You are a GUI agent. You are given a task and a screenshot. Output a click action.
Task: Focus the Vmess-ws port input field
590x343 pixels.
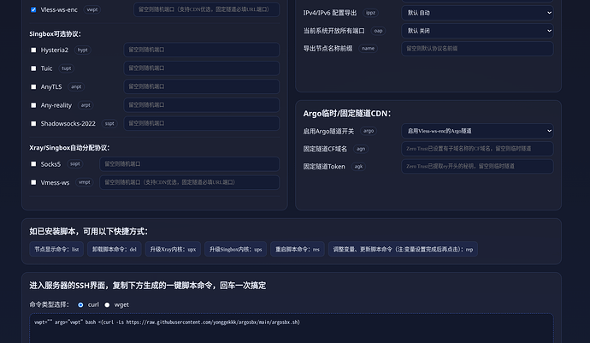(x=189, y=182)
